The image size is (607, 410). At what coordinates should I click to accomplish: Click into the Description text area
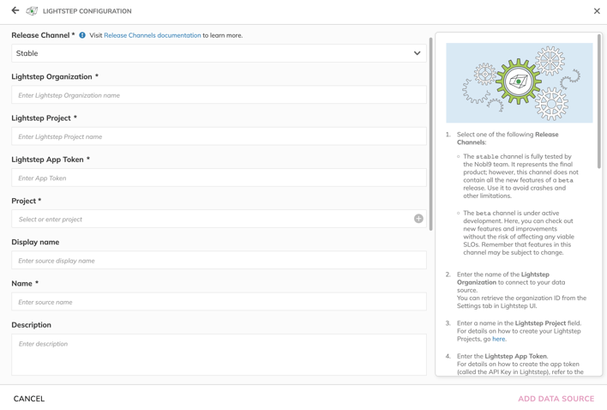(x=219, y=354)
